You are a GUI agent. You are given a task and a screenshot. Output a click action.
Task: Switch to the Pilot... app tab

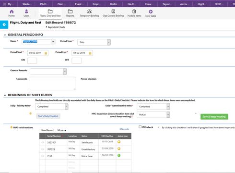(62, 4)
